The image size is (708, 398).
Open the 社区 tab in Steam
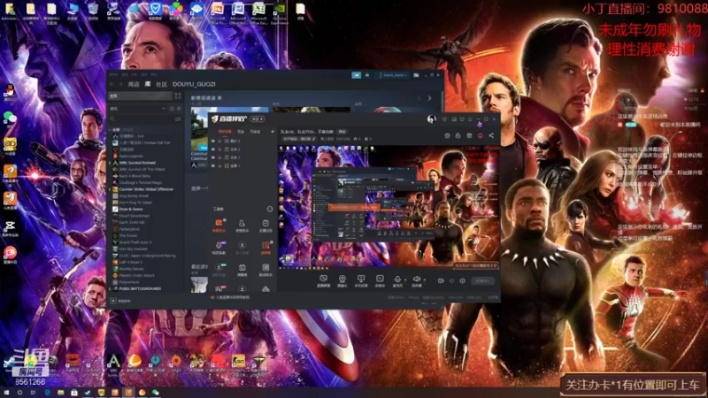[x=161, y=84]
